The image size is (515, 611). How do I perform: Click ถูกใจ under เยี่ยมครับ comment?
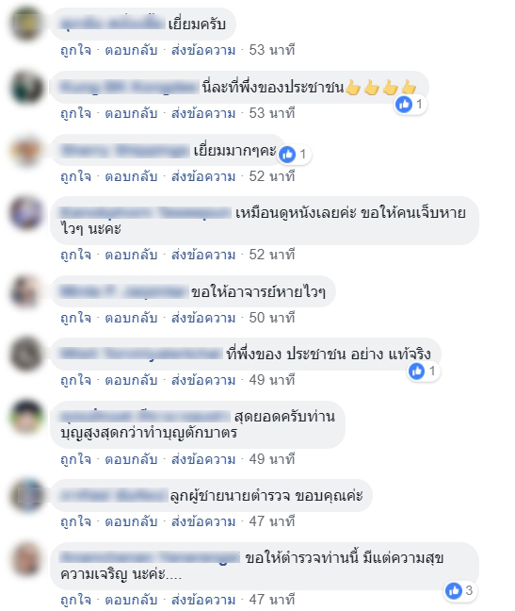click(x=76, y=50)
